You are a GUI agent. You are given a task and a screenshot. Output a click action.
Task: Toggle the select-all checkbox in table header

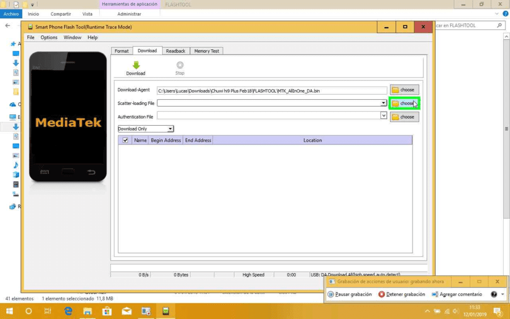tap(125, 140)
